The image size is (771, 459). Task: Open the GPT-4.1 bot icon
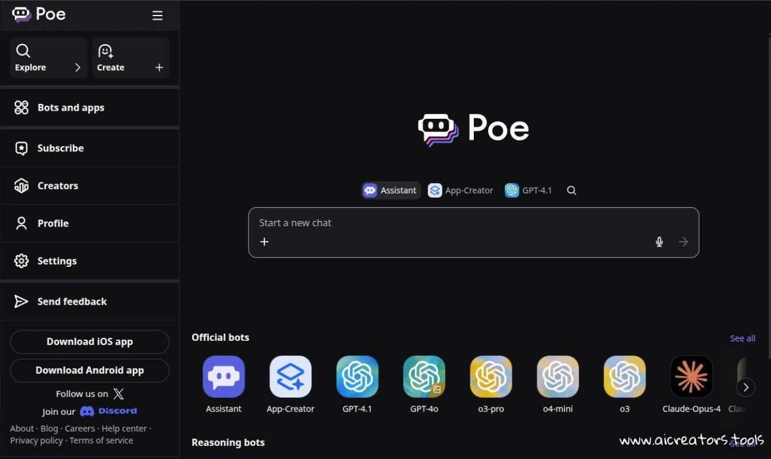357,377
